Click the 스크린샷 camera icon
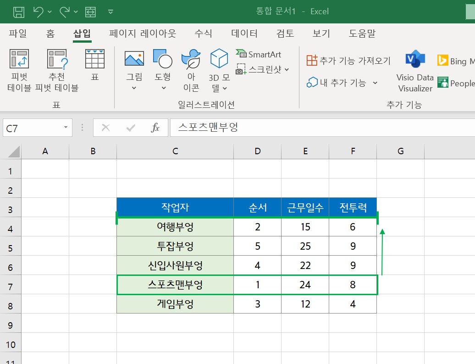The width and height of the screenshot is (475, 364). click(x=241, y=69)
